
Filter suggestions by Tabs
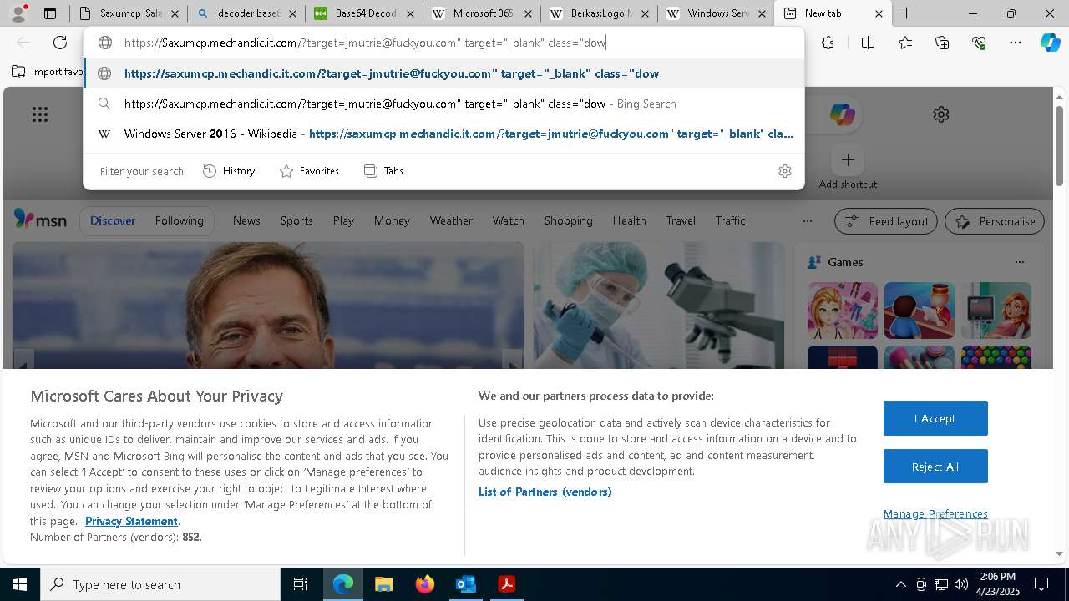[383, 170]
